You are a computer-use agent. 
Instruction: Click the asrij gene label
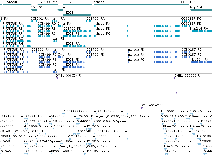pos(56,2)
